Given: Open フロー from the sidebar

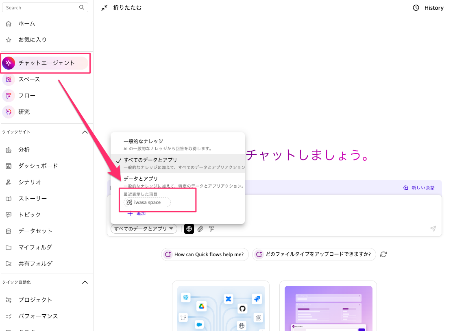Looking at the screenshot, I should pos(27,96).
